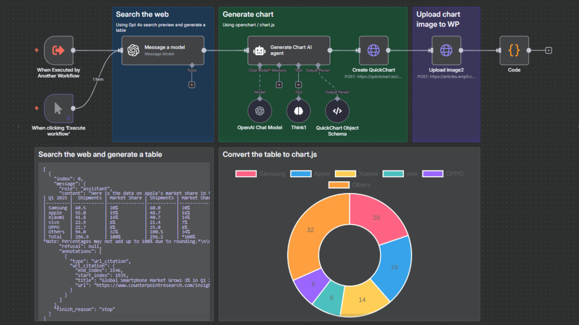The width and height of the screenshot is (579, 325).
Task: Click the teal doughnut slice labeled 8
Action: (x=331, y=298)
